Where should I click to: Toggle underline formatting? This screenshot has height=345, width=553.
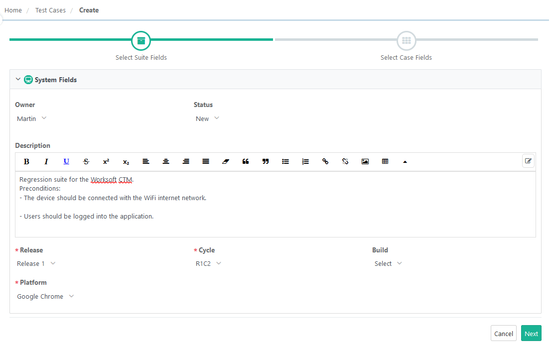(x=66, y=162)
